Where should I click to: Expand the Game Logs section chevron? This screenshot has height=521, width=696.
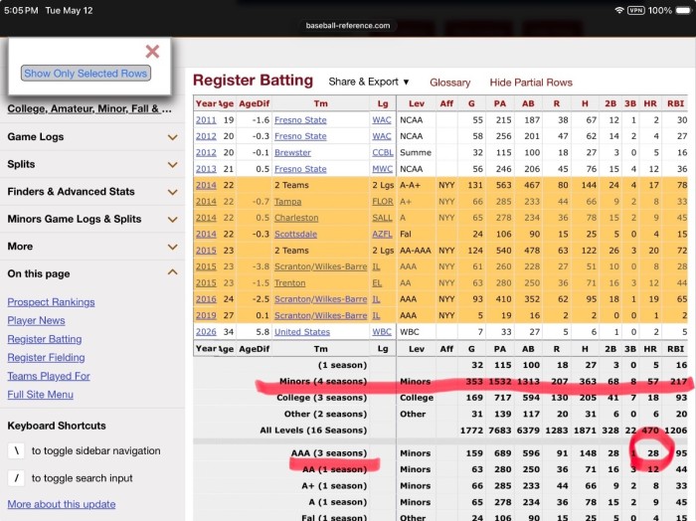point(173,137)
